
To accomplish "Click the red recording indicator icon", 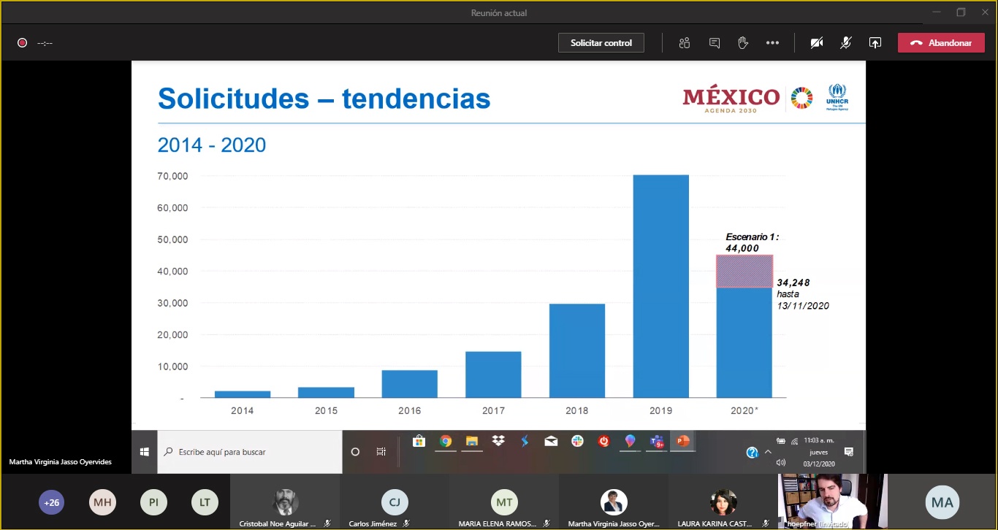I will [22, 43].
